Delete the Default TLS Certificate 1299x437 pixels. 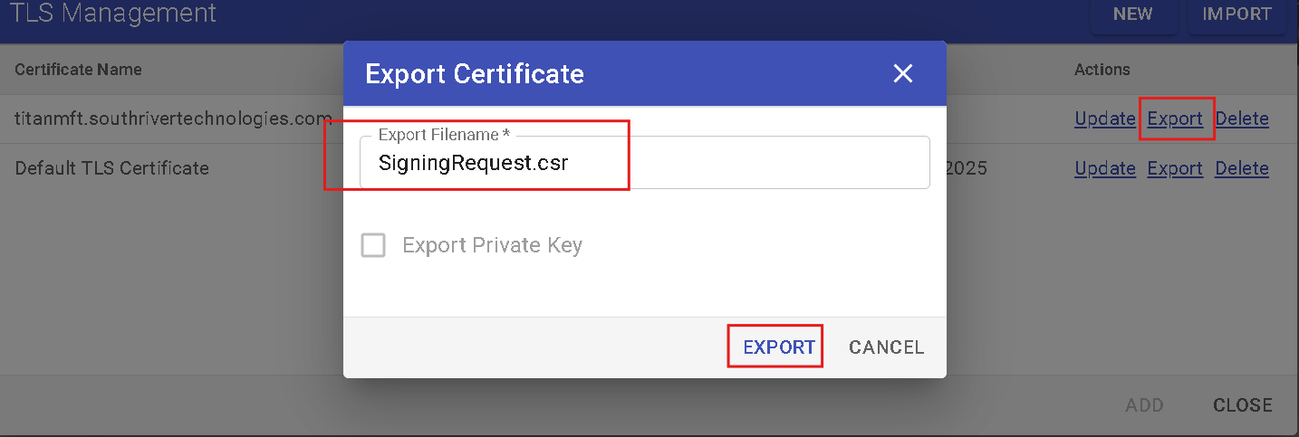[x=1241, y=168]
